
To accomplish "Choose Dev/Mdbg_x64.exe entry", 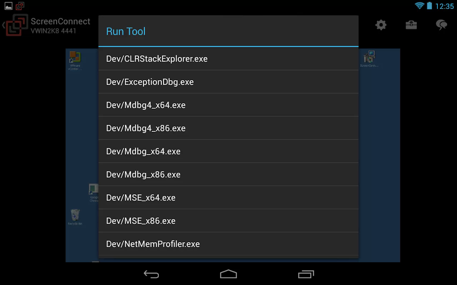I will (228, 151).
